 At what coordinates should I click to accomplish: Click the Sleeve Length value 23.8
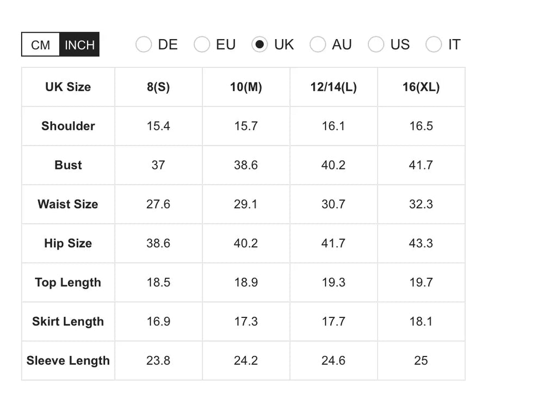[158, 361]
